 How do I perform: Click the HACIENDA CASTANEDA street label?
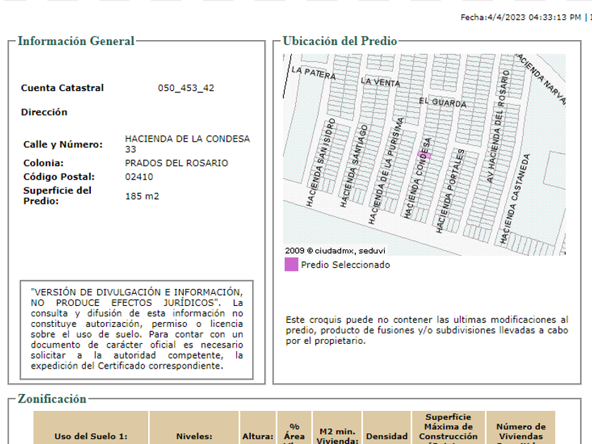515,199
